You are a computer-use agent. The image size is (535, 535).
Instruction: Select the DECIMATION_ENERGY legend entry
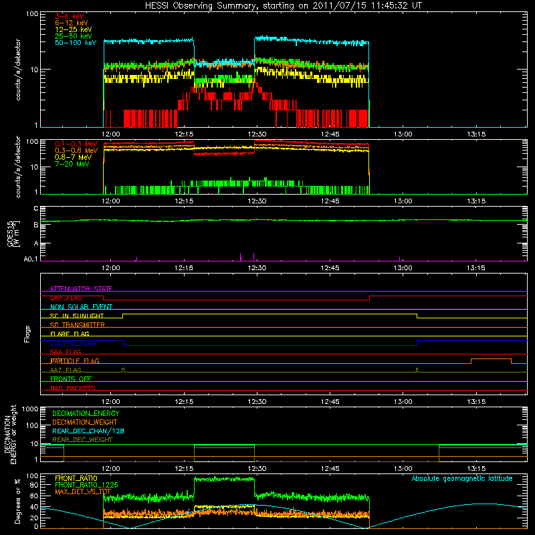[x=86, y=413]
